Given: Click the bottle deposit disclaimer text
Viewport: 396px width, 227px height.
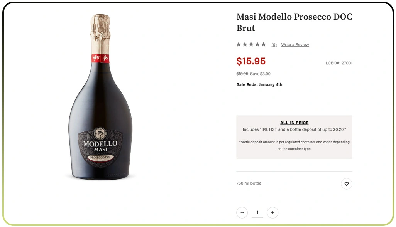Looking at the screenshot, I should pyautogui.click(x=294, y=145).
